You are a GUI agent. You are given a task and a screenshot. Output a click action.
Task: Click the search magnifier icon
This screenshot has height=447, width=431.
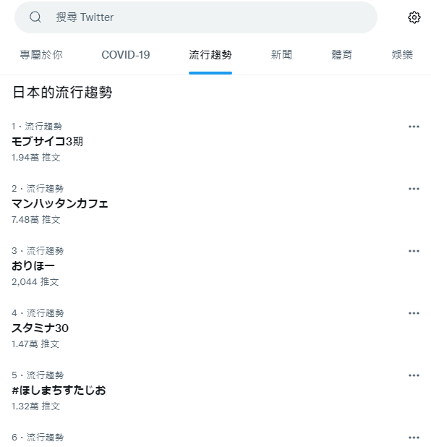point(35,17)
